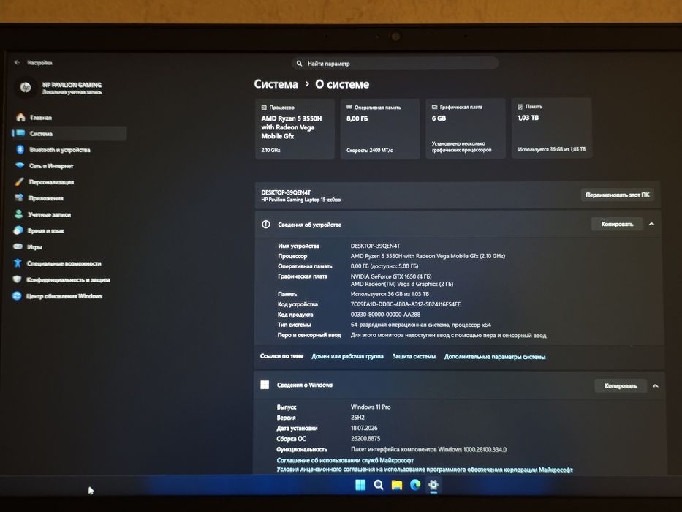This screenshot has width=682, height=512.
Task: Open Дополнительные параметры системы link
Action: tap(495, 357)
